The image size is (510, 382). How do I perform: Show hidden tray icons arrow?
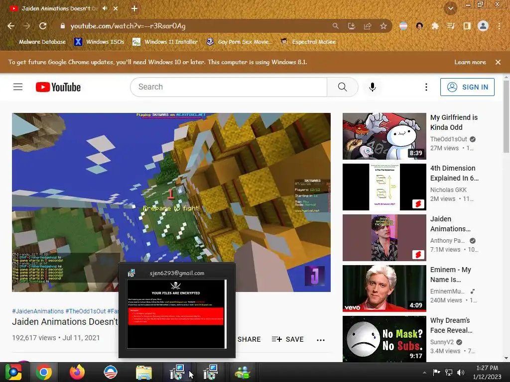pos(424,373)
